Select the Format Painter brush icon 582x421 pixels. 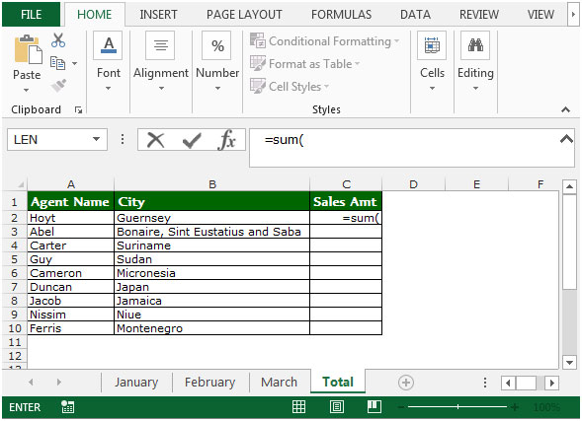pos(58,86)
